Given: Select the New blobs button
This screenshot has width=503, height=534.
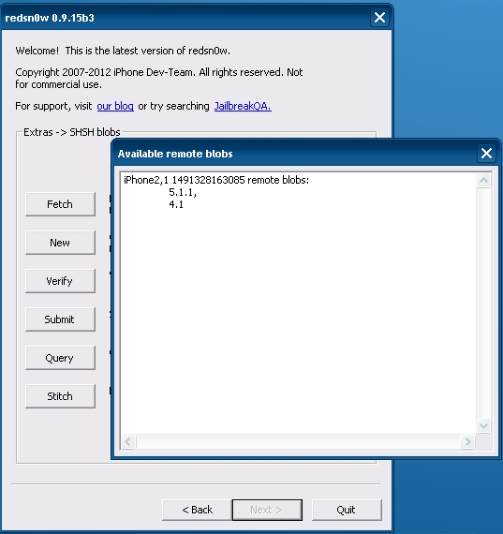Looking at the screenshot, I should (x=60, y=243).
